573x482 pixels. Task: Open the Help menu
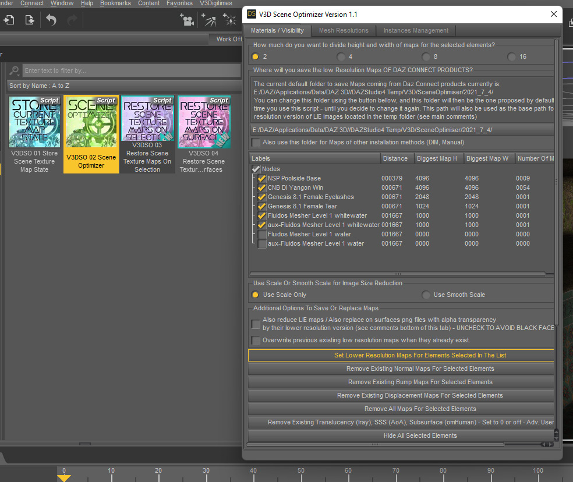[87, 3]
